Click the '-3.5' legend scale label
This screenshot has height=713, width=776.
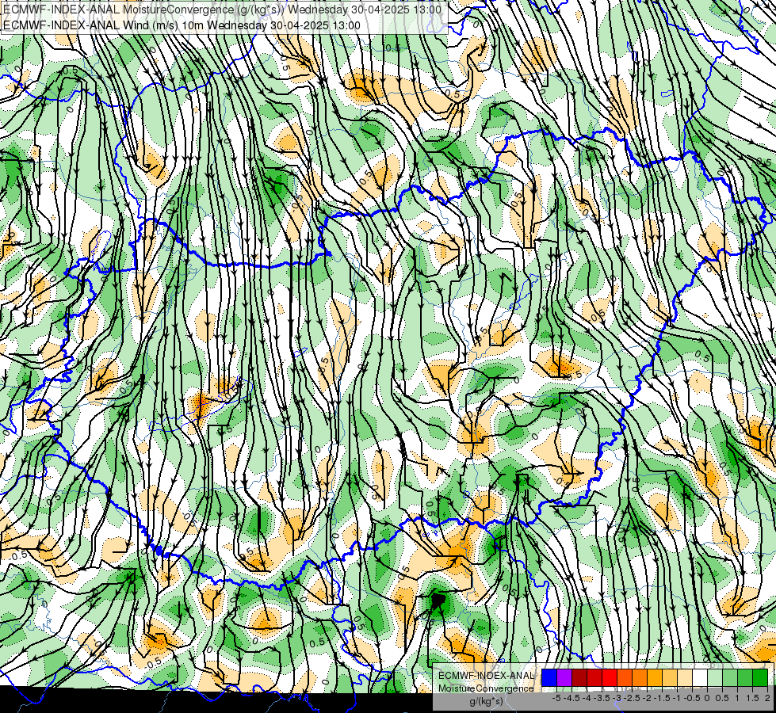click(x=602, y=698)
